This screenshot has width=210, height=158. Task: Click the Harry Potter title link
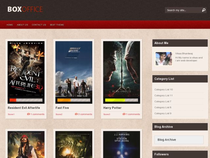coord(112,108)
